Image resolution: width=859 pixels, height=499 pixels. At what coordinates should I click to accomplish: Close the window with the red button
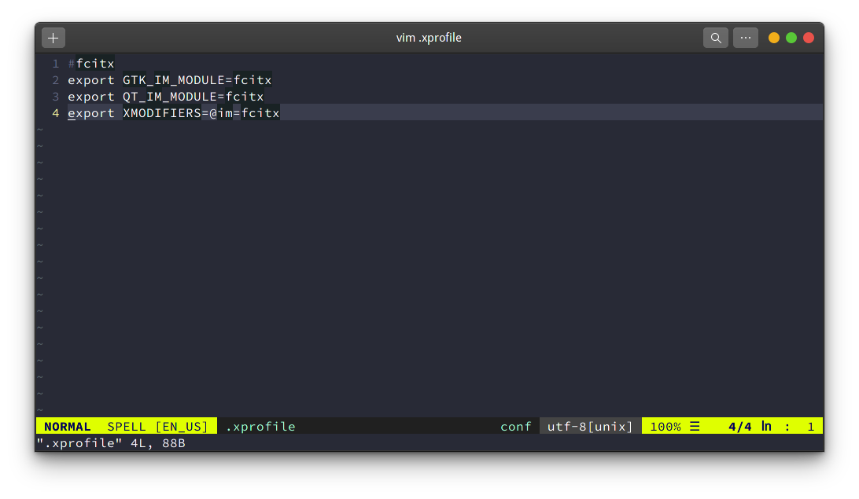pyautogui.click(x=809, y=38)
